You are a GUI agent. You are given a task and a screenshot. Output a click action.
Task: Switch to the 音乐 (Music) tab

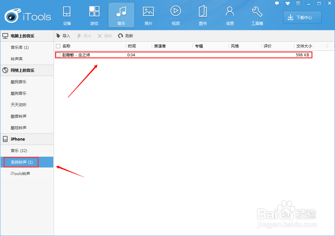click(x=121, y=15)
